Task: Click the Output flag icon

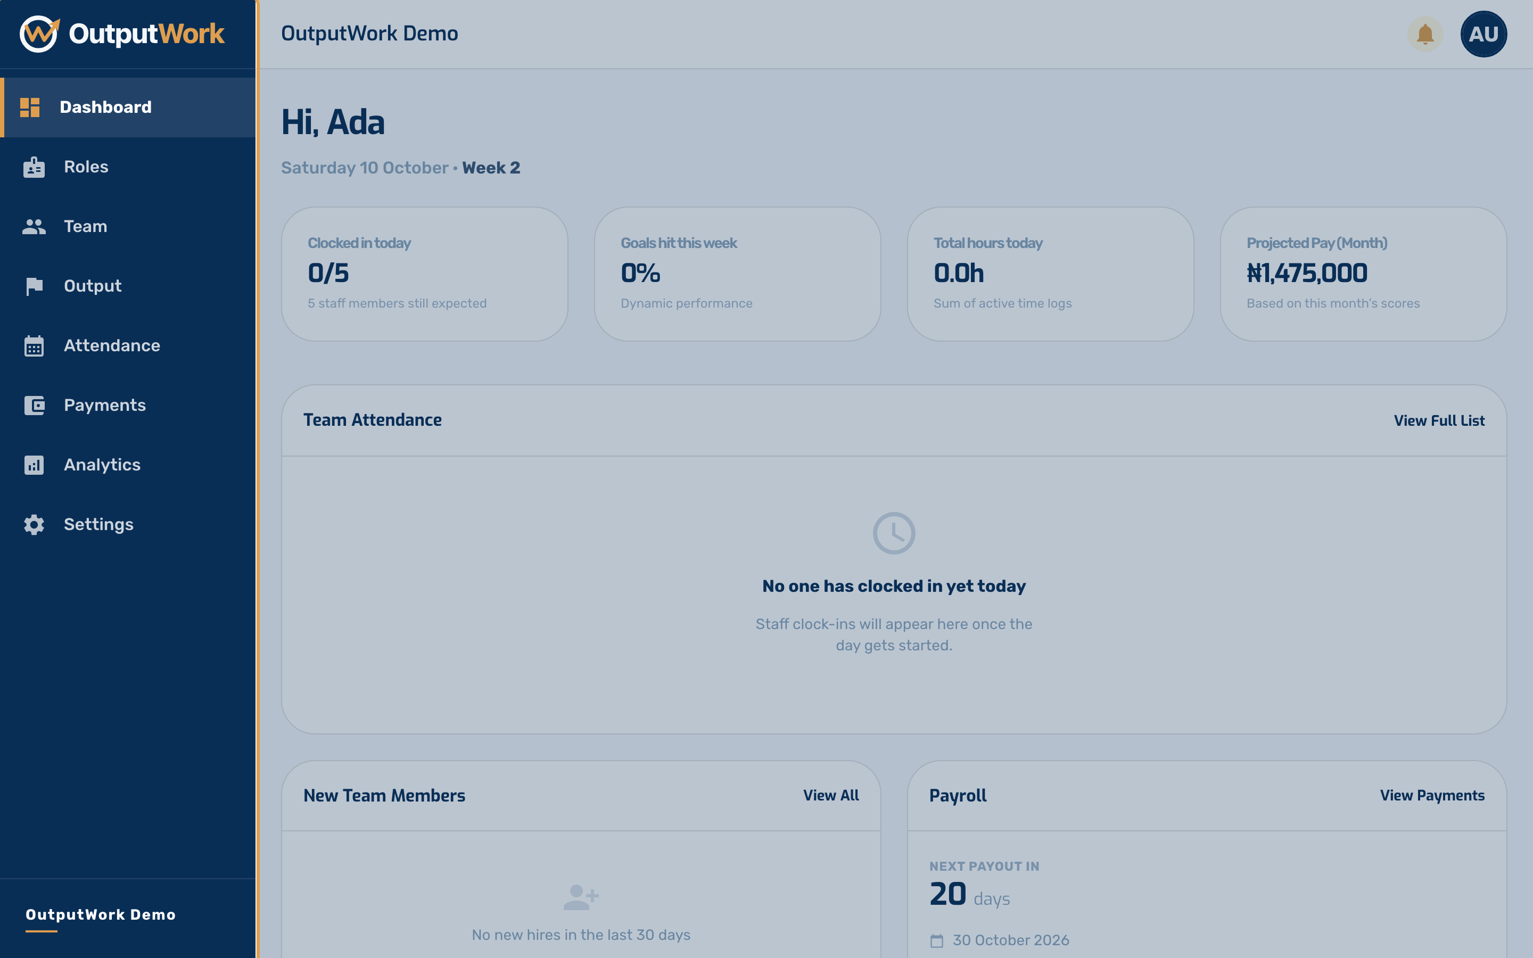Action: point(34,286)
